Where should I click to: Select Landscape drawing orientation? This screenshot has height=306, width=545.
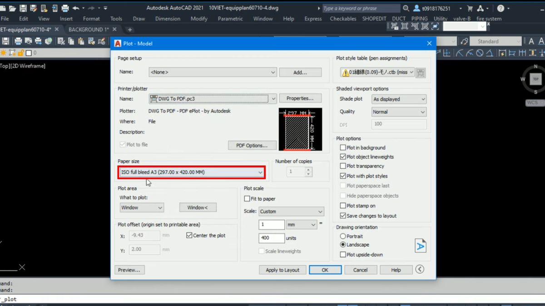click(x=343, y=244)
